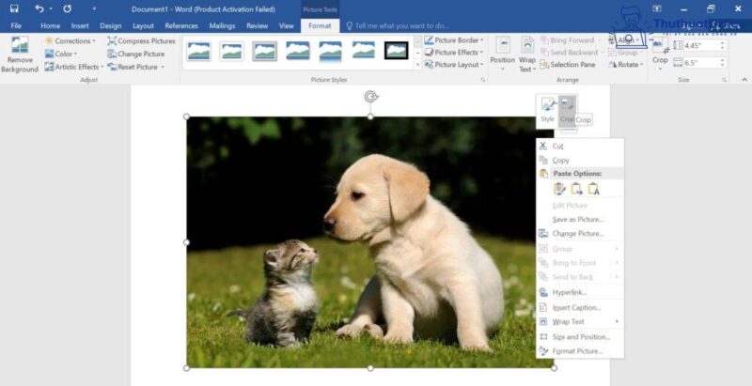Viewport: 752px width, 386px height.
Task: Click the Wrap Text ribbon button
Action: coord(527,54)
